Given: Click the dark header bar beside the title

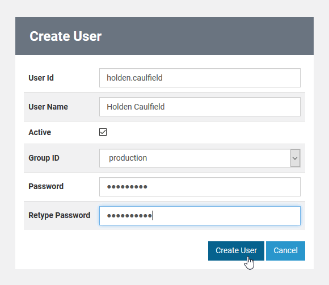Looking at the screenshot, I should pos(208,36).
